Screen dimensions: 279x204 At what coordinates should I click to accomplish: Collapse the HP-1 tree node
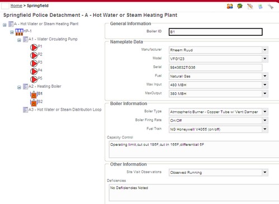pyautogui.click(x=12, y=32)
